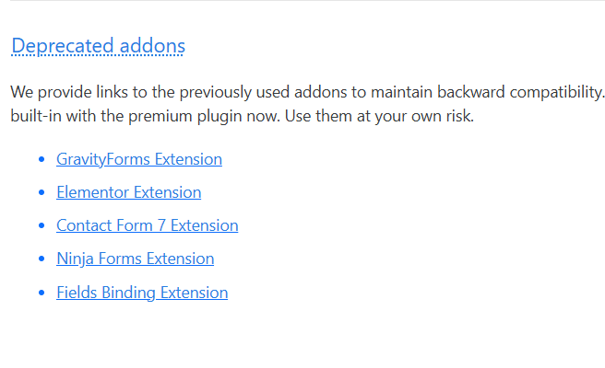Follow the Contact Form 7 Extension link
The width and height of the screenshot is (605, 368).
click(x=147, y=225)
